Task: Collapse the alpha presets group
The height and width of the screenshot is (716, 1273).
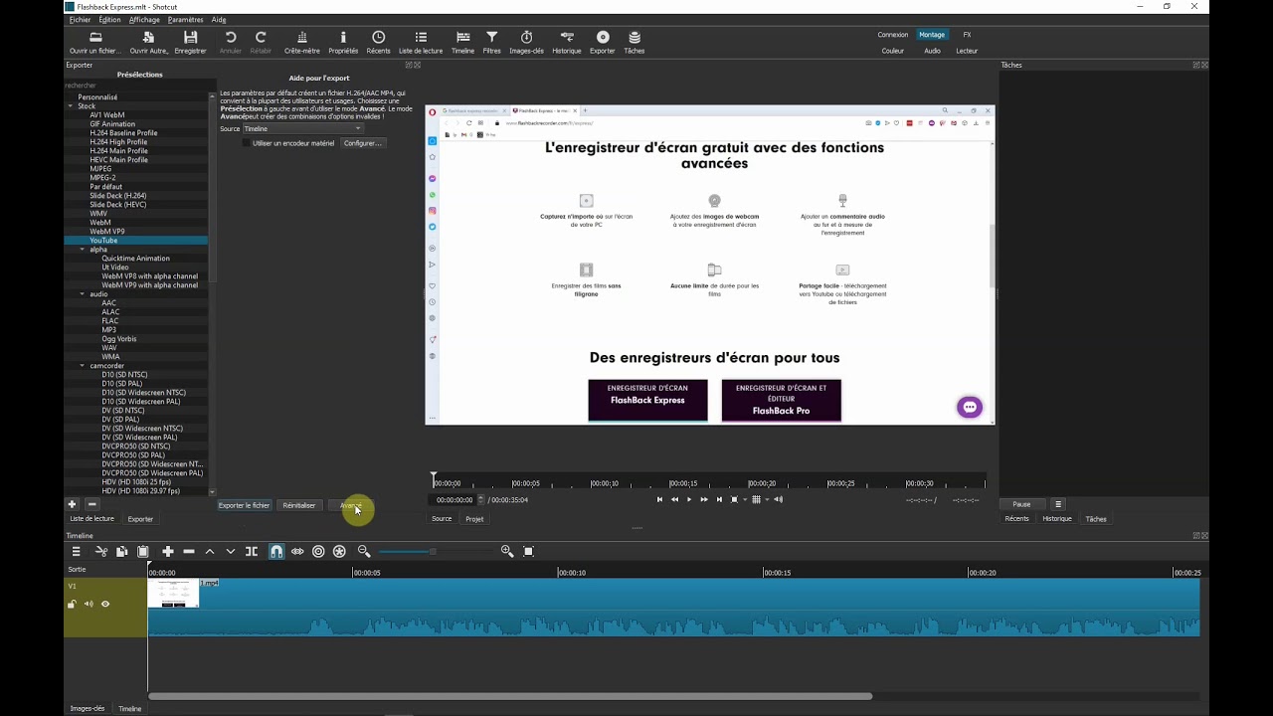Action: click(x=83, y=250)
